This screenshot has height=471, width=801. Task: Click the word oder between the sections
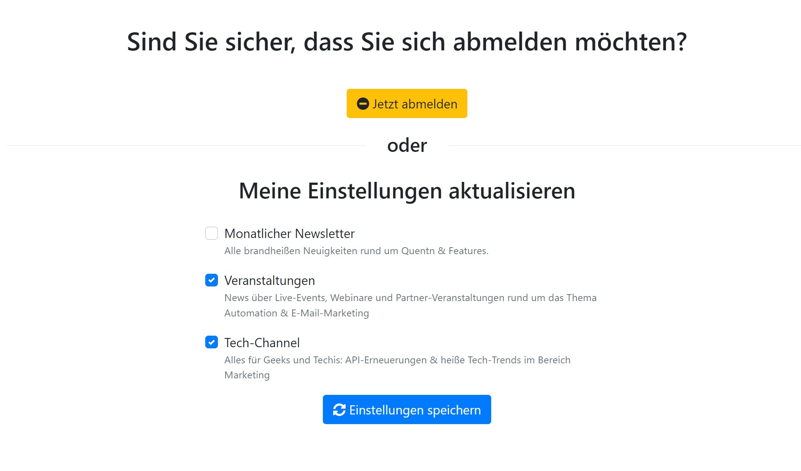coord(406,145)
